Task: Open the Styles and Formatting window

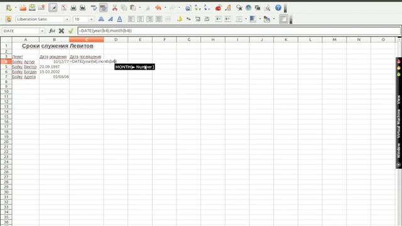Action: (8, 19)
